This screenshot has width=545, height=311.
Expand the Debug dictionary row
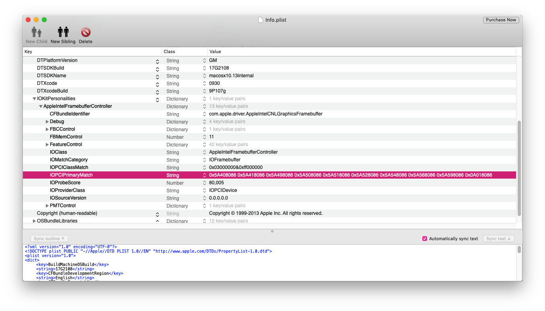47,122
